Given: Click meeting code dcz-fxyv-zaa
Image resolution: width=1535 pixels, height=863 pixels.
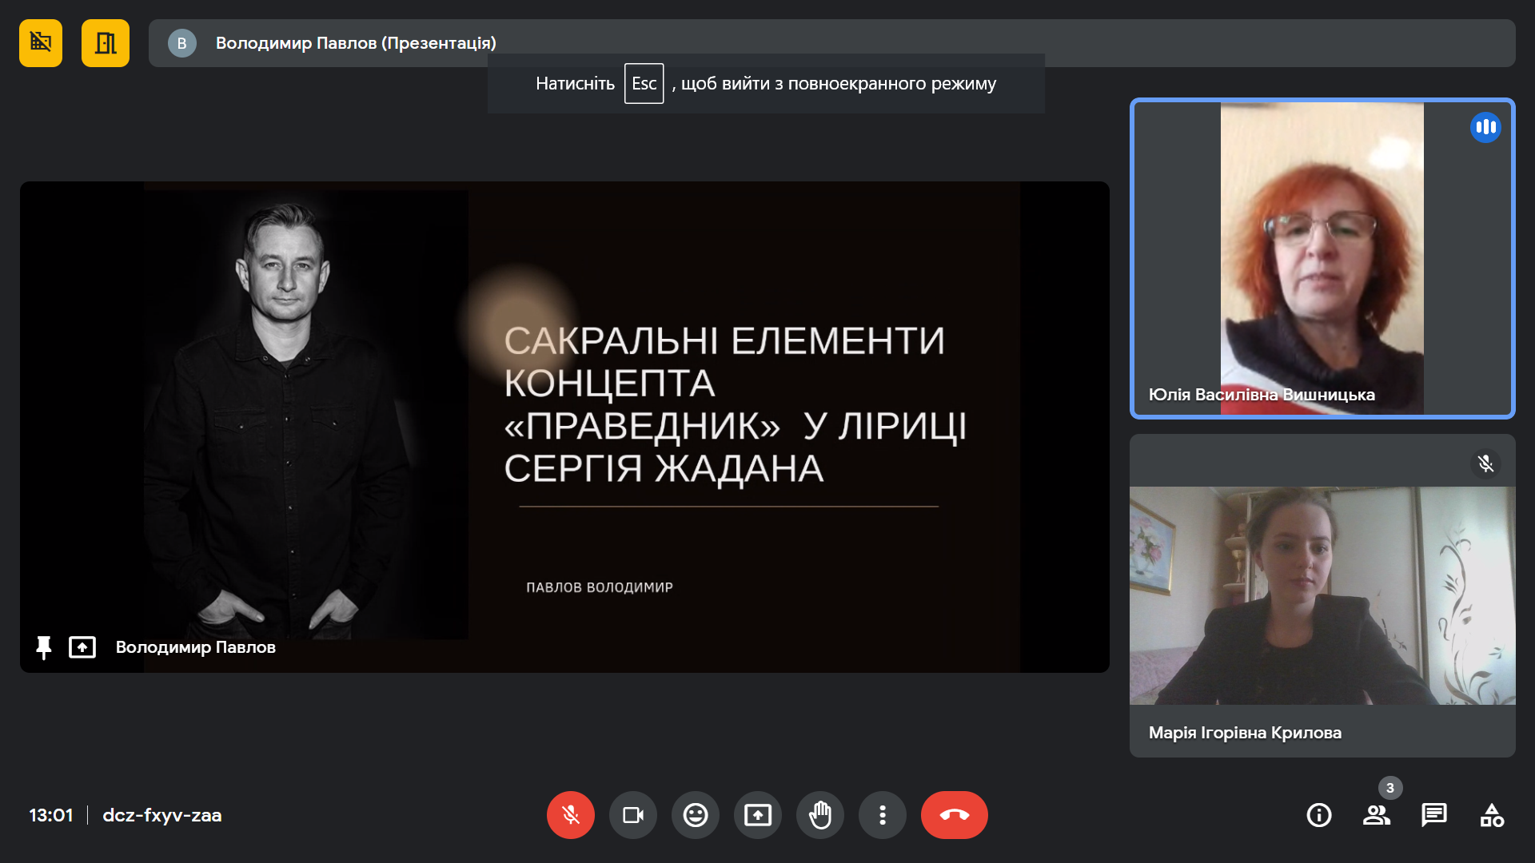Looking at the screenshot, I should 162,815.
